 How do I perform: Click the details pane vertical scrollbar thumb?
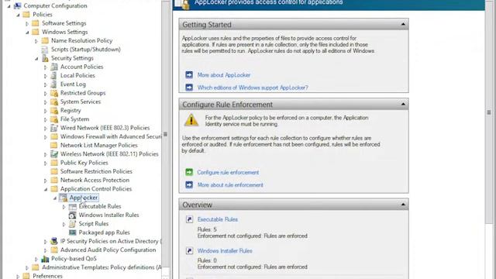coord(489,112)
